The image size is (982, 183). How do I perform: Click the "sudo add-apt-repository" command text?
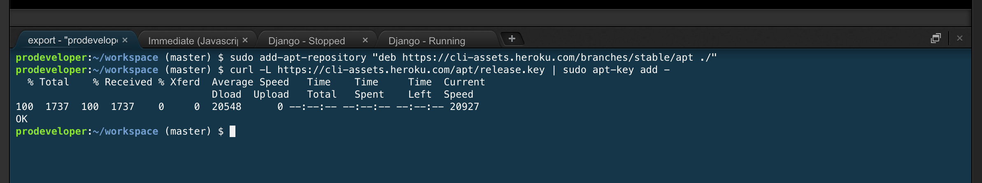tap(298, 57)
